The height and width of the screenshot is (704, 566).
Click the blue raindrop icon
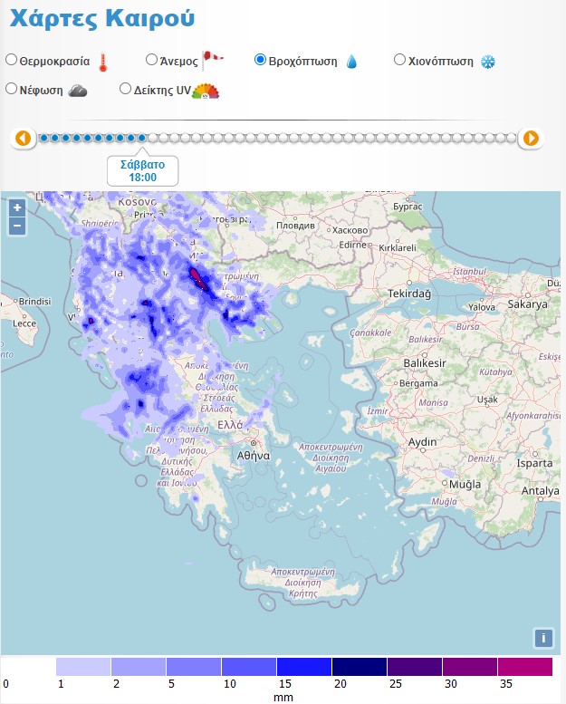click(352, 62)
